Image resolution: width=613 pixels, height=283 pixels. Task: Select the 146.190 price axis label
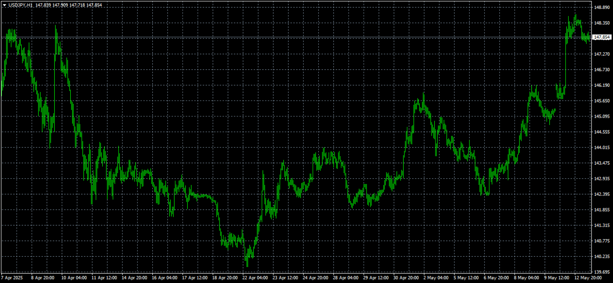coord(602,85)
